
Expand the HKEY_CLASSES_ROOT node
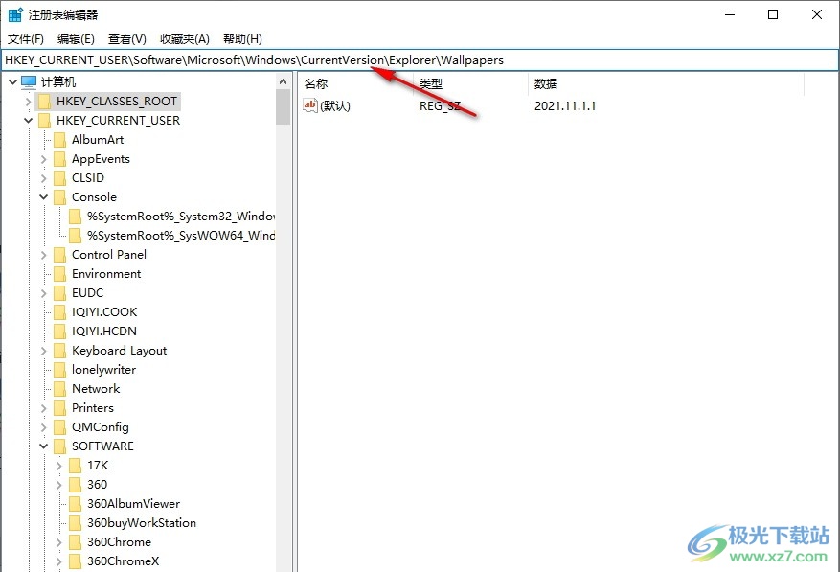coord(29,102)
